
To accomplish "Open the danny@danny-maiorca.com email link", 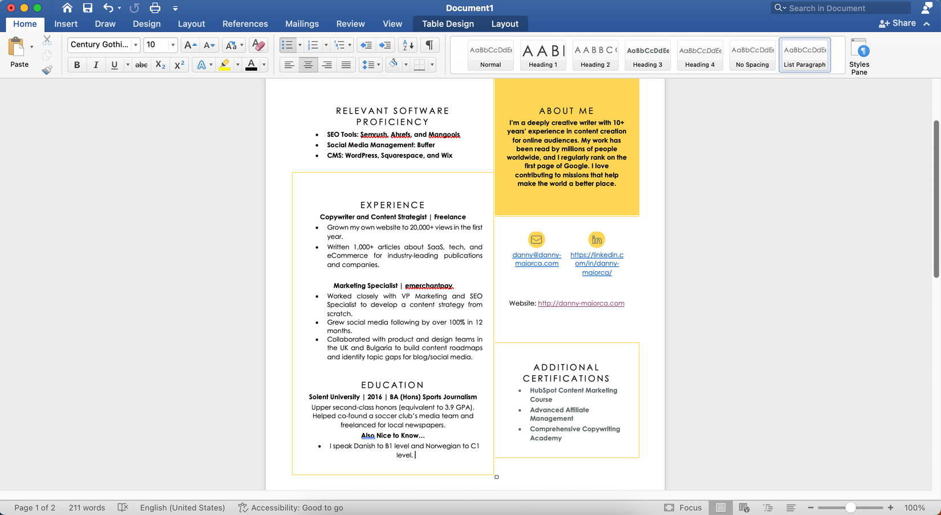I will [537, 259].
